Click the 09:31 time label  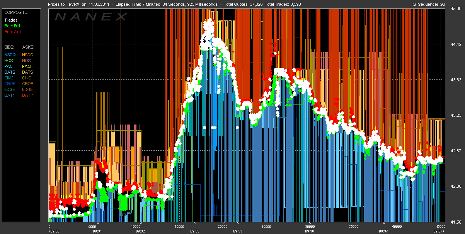tap(97, 231)
